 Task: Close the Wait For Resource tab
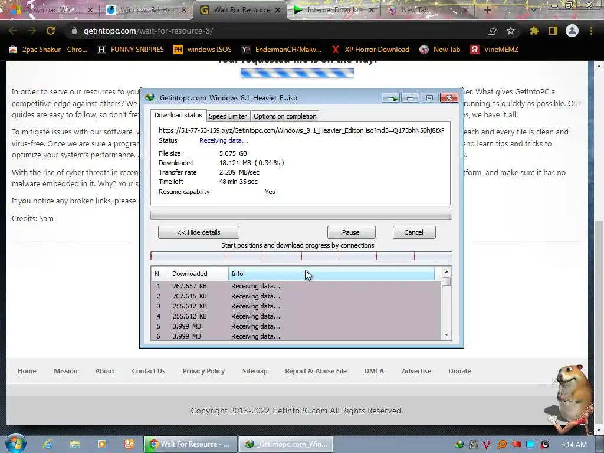(x=278, y=10)
